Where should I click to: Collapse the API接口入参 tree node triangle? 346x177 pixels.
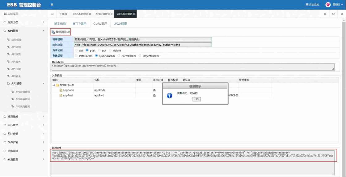54,85
